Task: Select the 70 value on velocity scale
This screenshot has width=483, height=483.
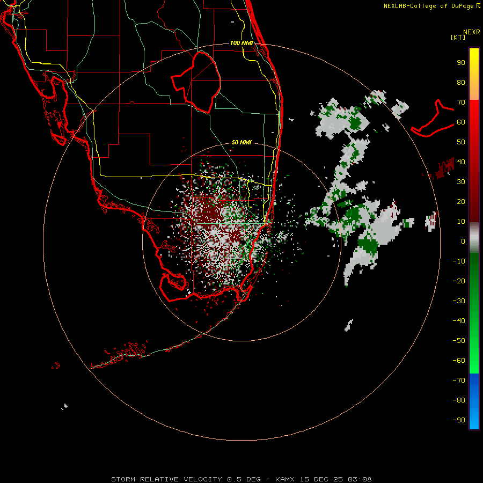Action: tap(461, 103)
